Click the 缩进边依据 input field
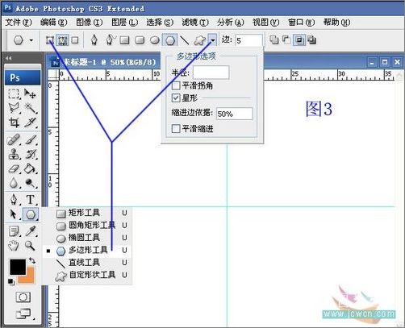 (235, 114)
